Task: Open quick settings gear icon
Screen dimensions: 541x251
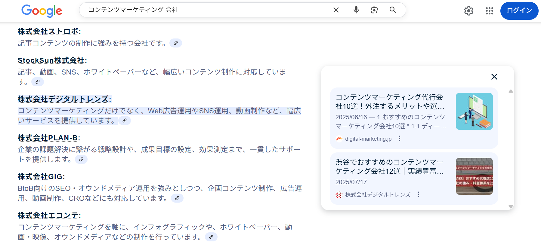Action: (x=469, y=11)
